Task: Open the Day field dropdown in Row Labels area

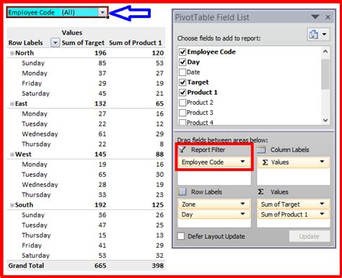Action: (x=242, y=214)
